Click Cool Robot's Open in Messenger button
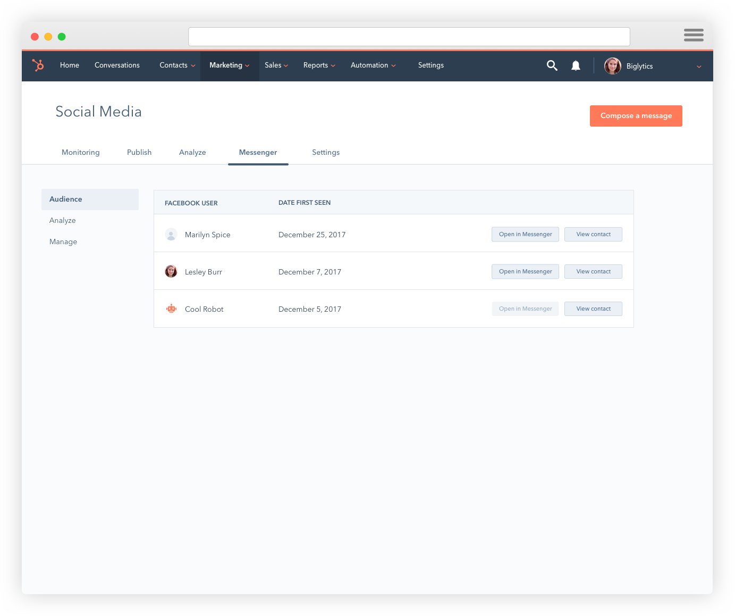Screen dimensions: 735x616 (x=525, y=309)
